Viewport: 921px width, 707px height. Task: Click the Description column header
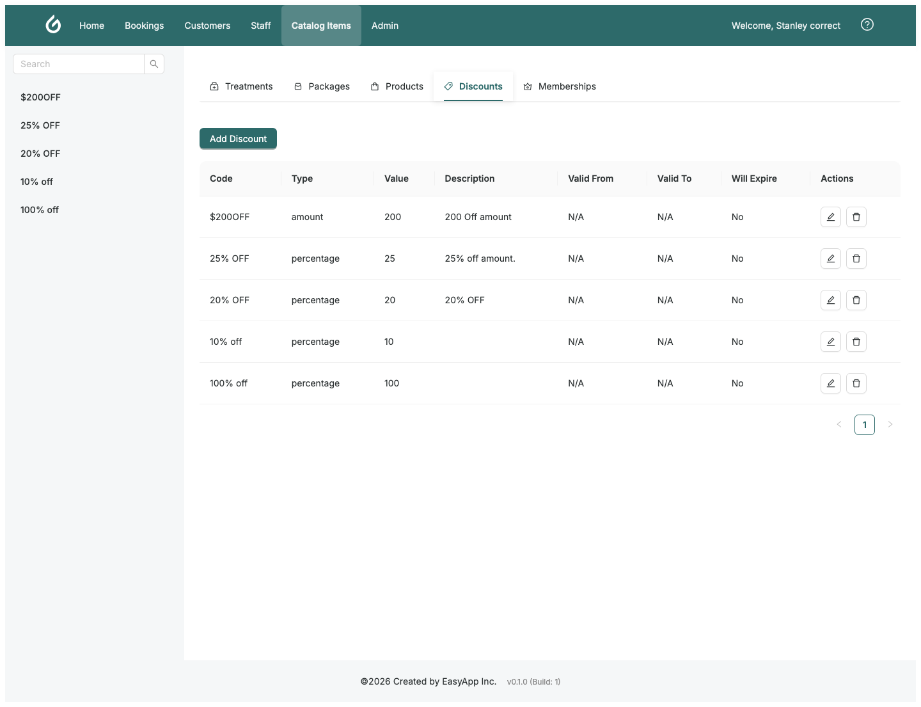coord(496,179)
